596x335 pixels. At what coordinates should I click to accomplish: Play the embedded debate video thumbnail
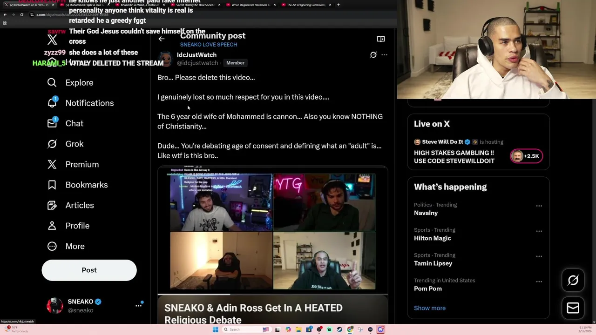pyautogui.click(x=272, y=231)
